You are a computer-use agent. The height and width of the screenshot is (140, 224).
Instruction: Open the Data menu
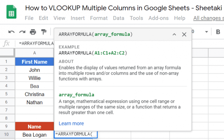coord(119,18)
